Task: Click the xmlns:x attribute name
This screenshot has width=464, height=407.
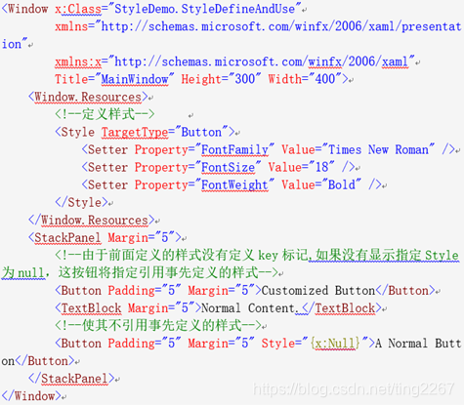Action: [x=78, y=61]
